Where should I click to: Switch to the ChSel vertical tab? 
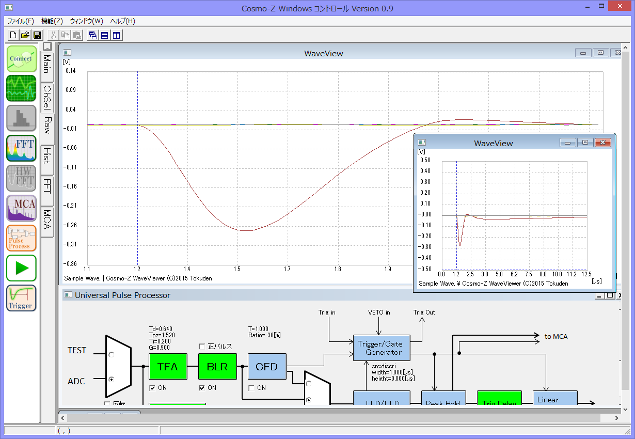click(47, 97)
